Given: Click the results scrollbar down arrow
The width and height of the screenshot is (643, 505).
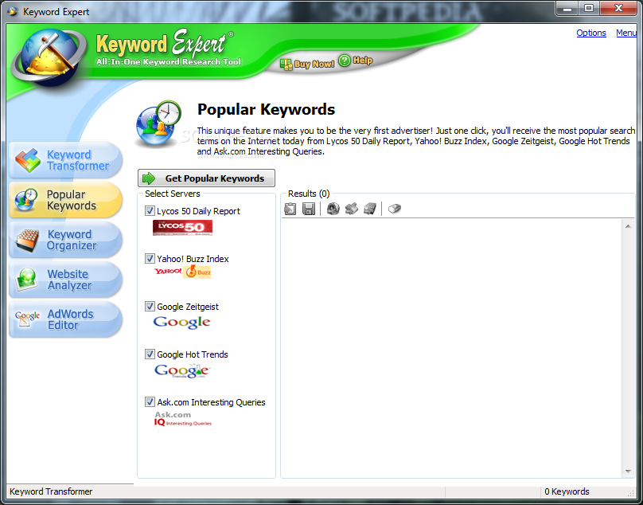Looking at the screenshot, I should click(x=628, y=472).
